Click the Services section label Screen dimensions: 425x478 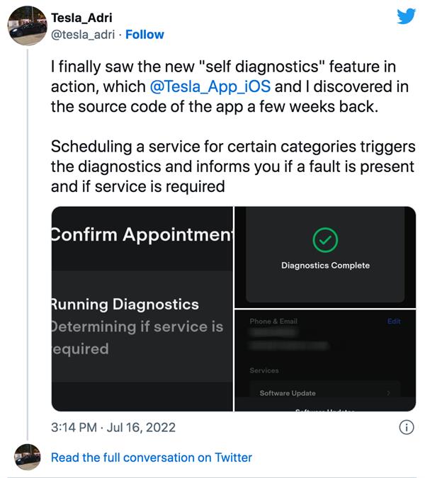(264, 370)
